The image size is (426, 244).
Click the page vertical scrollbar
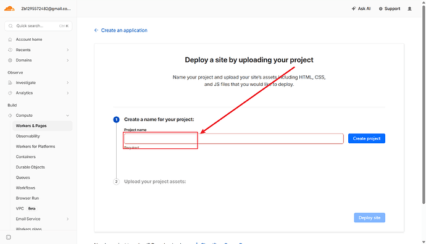pyautogui.click(x=424, y=104)
